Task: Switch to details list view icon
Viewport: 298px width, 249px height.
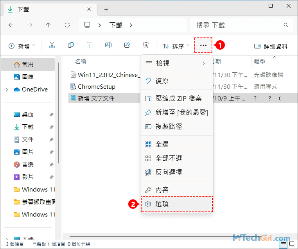Action: 283,244
